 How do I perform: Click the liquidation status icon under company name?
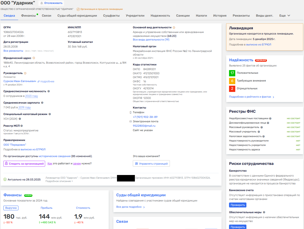[x=78, y=9]
